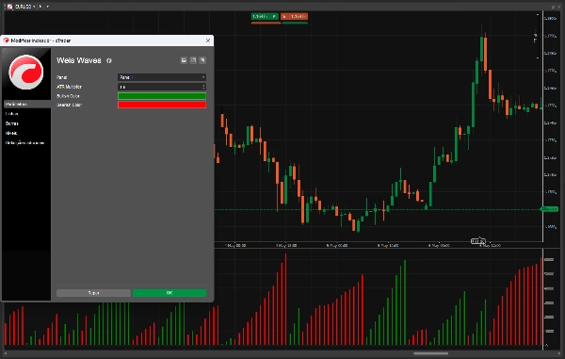This screenshot has height=359, width=565.
Task: Click the ATR Multiplier stepper arrows
Action: click(203, 87)
